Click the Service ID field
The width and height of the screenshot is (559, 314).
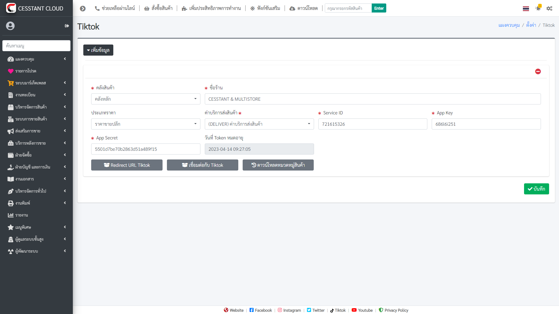click(373, 124)
